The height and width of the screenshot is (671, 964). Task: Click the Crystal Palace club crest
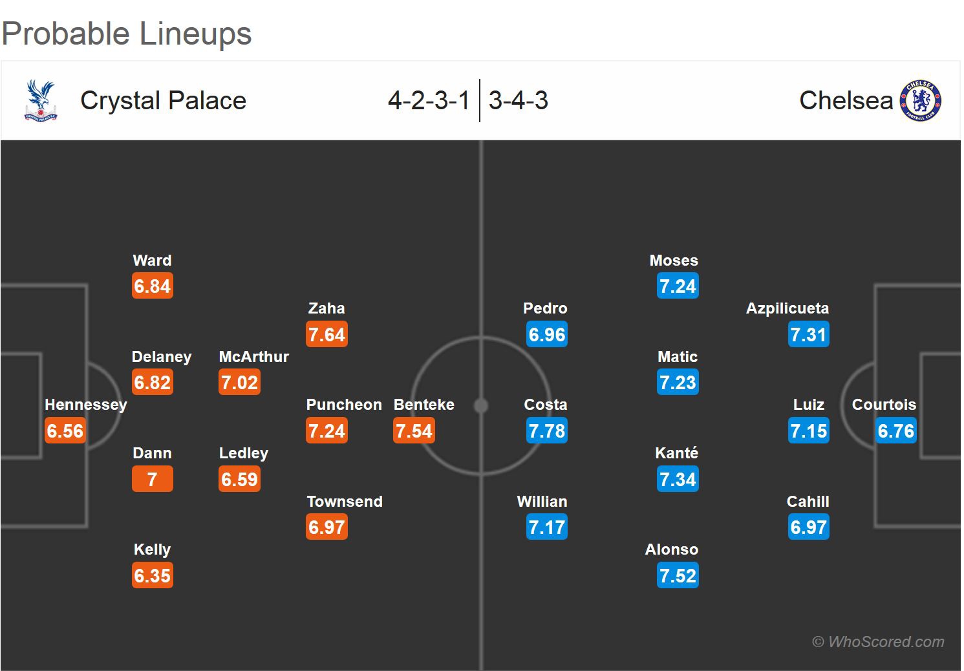tap(40, 100)
